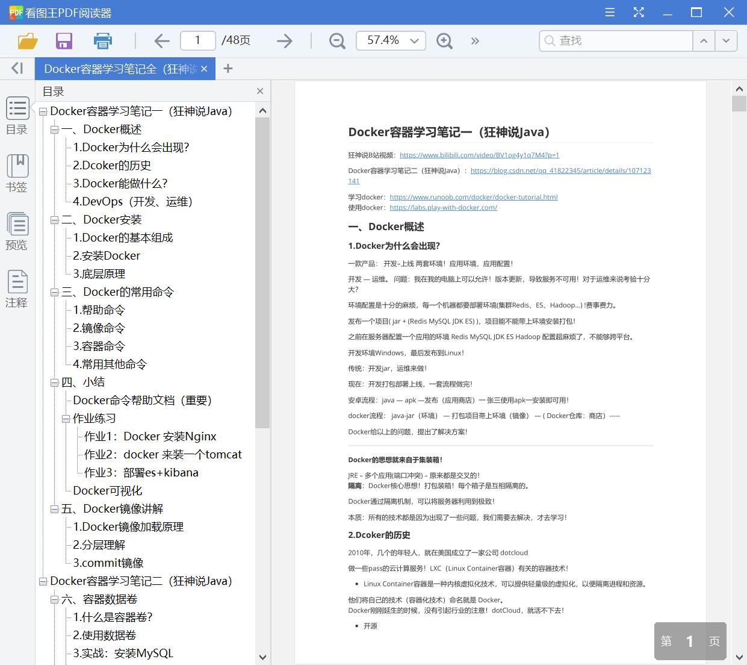
Task: Open the 注释 annotations panel
Action: (17, 289)
